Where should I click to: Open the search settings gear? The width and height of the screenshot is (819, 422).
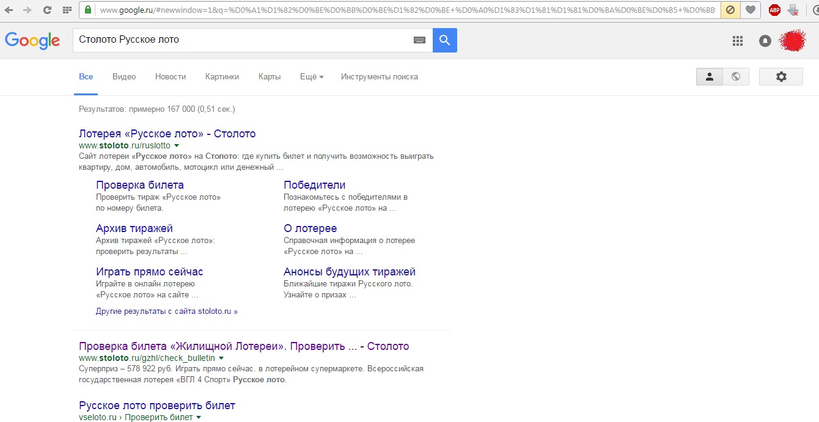(781, 76)
